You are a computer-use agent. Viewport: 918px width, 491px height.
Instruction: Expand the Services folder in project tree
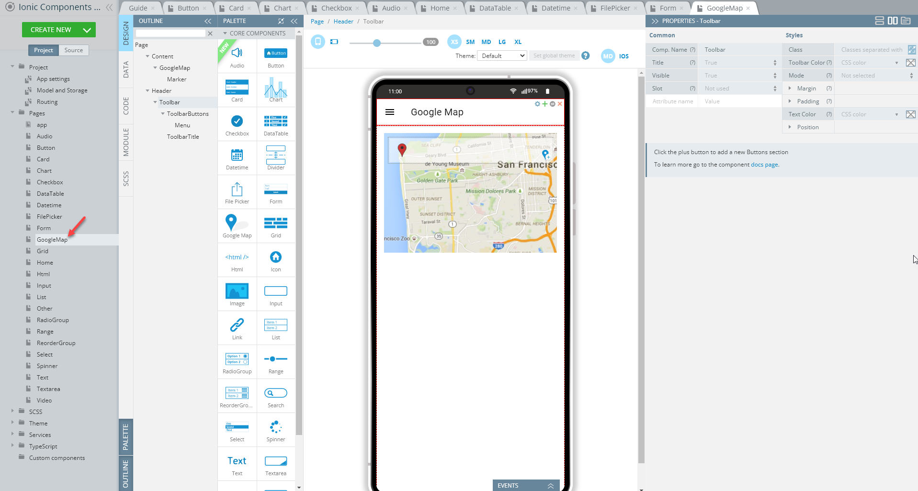click(x=12, y=435)
